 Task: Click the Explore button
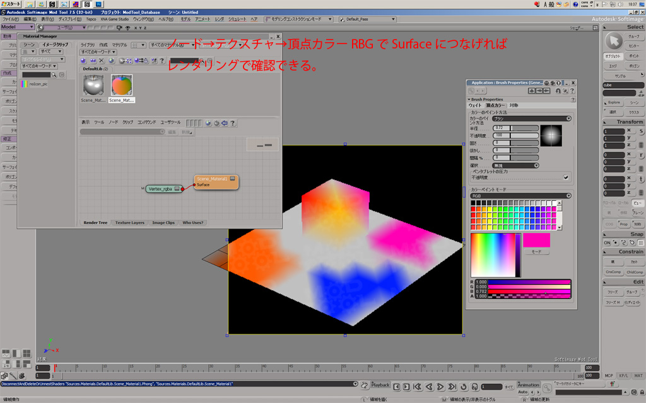(x=614, y=103)
